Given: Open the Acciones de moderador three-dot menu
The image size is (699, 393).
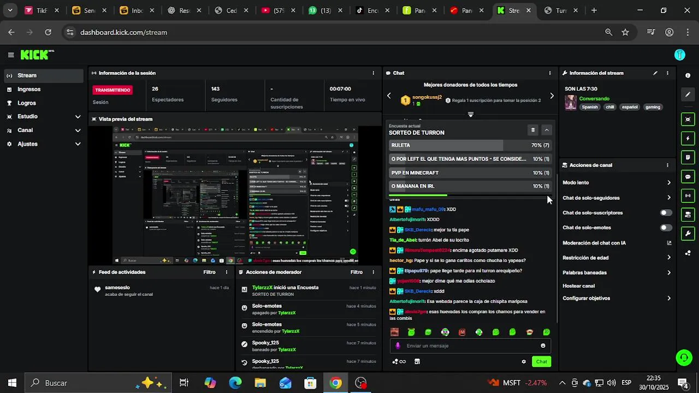Looking at the screenshot, I should pos(374,272).
